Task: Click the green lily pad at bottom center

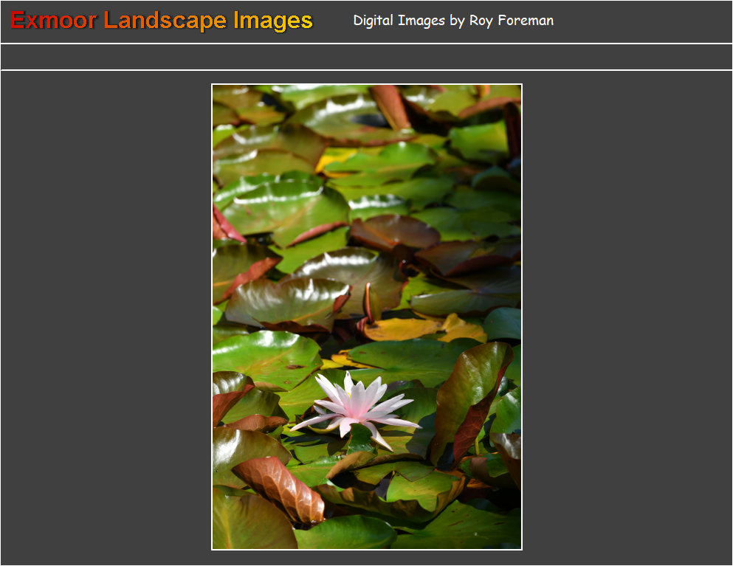Action: tap(347, 531)
